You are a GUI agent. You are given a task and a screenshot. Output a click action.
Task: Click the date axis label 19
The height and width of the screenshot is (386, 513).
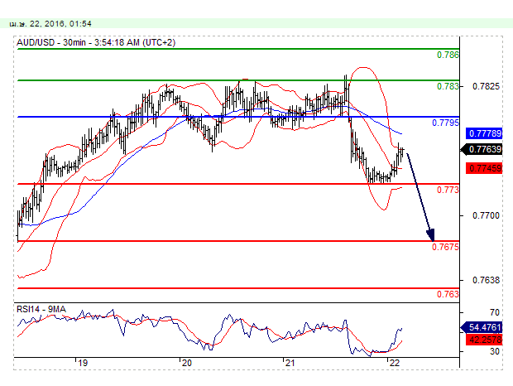coord(83,363)
